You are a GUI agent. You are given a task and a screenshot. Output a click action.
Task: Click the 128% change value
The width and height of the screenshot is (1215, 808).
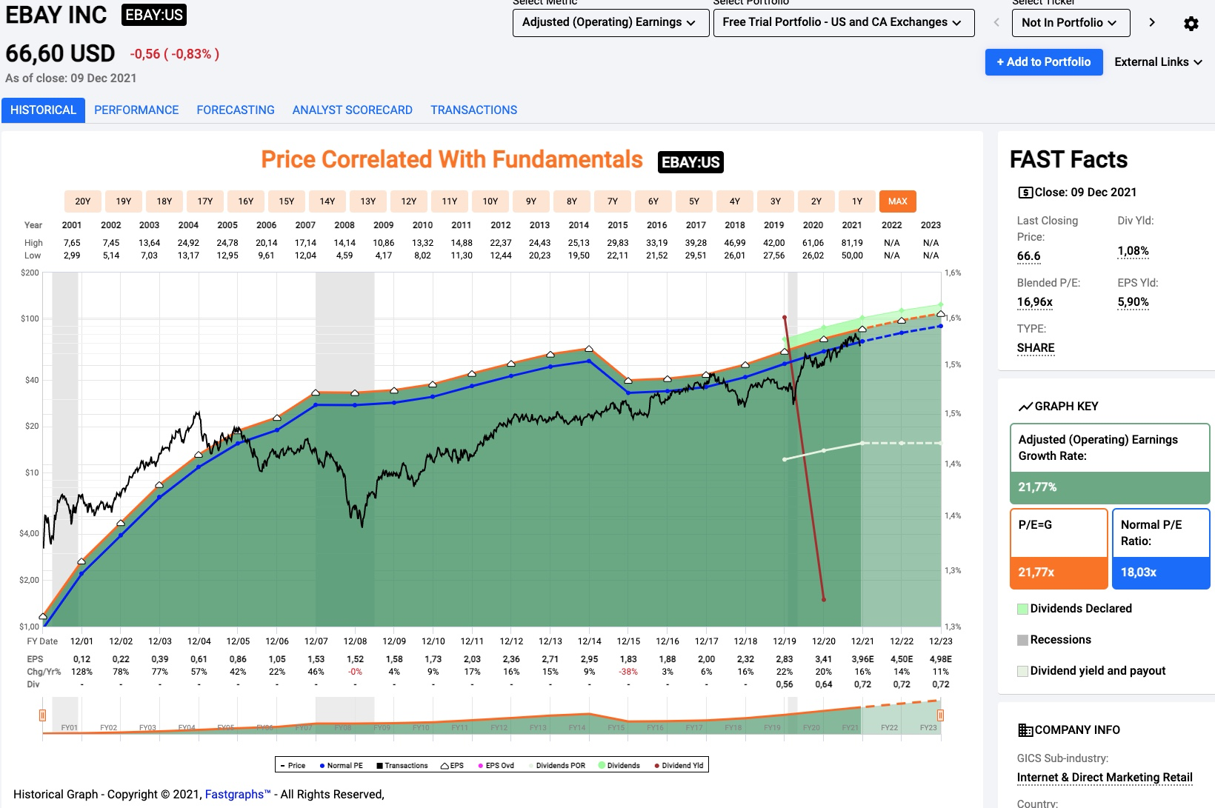pos(81,672)
